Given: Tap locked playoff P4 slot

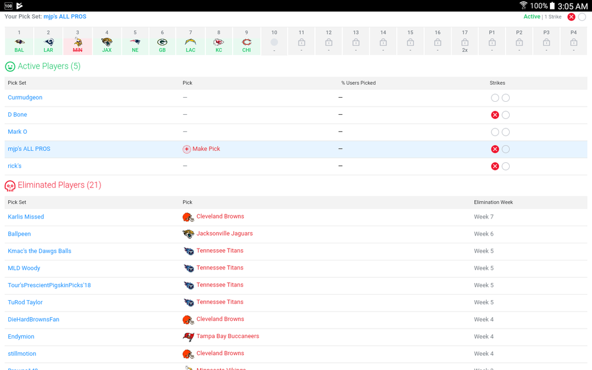Looking at the screenshot, I should pyautogui.click(x=574, y=41).
